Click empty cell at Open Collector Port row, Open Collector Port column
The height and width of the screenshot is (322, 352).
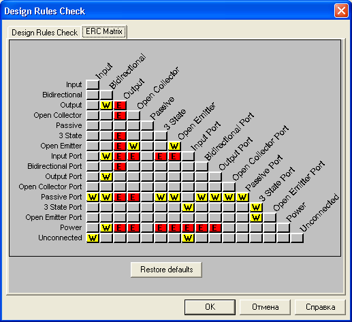[229, 187]
